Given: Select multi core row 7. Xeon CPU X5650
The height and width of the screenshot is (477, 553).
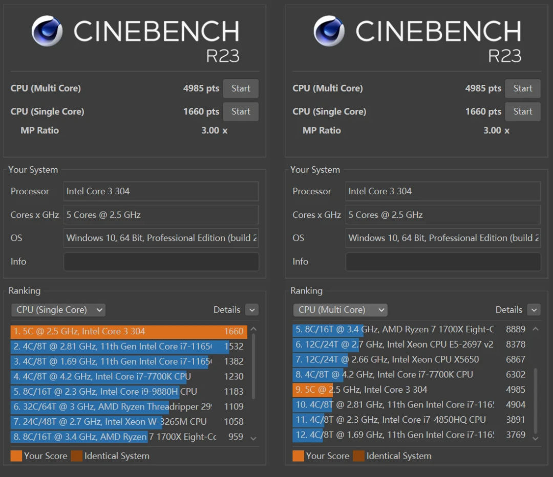Looking at the screenshot, I should click(x=411, y=359).
